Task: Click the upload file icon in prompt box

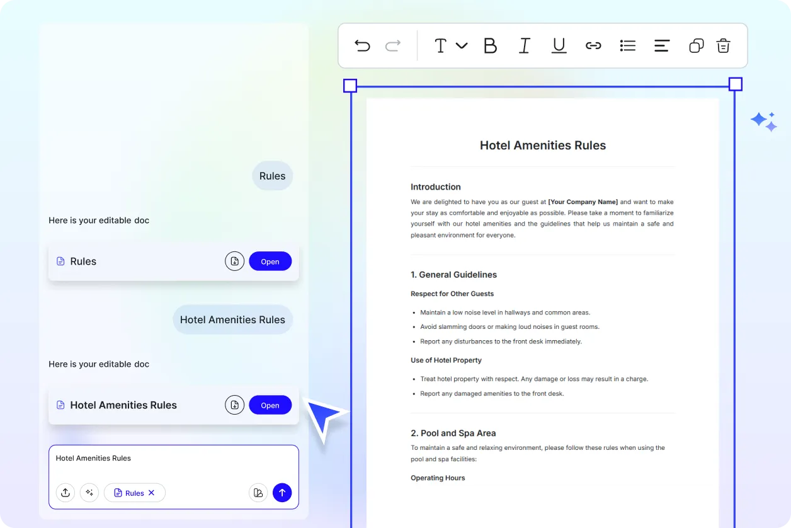Action: pyautogui.click(x=65, y=493)
